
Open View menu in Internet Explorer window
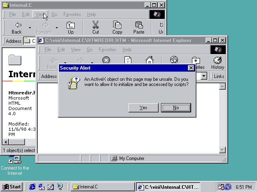(75, 50)
